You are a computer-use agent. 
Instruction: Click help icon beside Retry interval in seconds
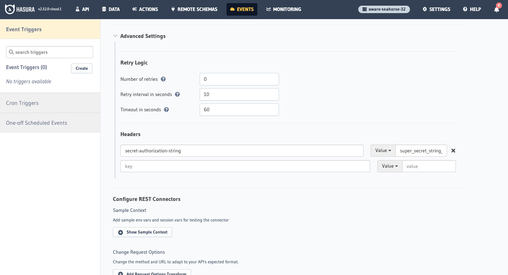(x=177, y=95)
